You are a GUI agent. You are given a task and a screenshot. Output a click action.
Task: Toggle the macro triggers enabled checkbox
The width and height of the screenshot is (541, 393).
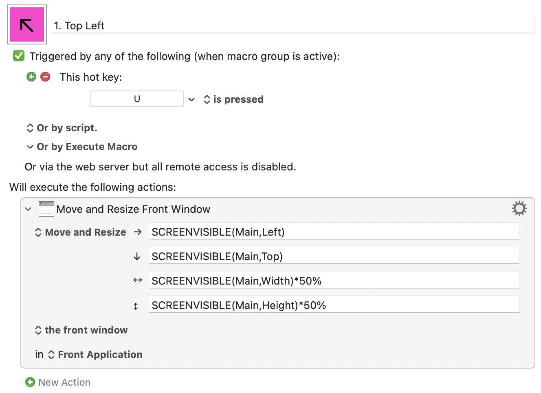tap(19, 56)
